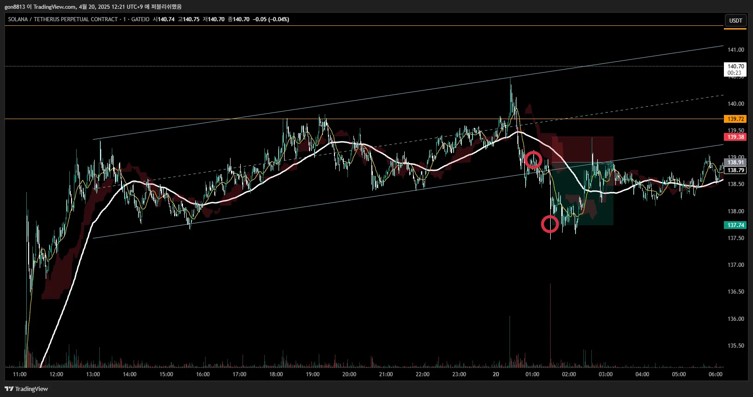Click the 06:00 time axis label
The image size is (753, 397).
716,374
